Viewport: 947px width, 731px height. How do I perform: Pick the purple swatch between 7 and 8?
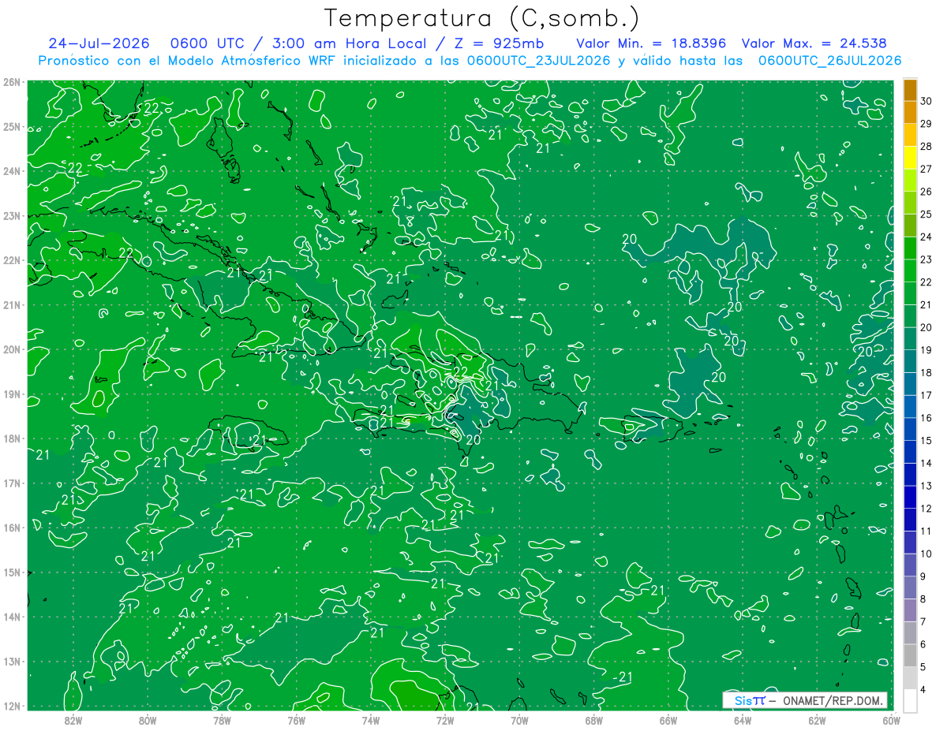point(910,610)
